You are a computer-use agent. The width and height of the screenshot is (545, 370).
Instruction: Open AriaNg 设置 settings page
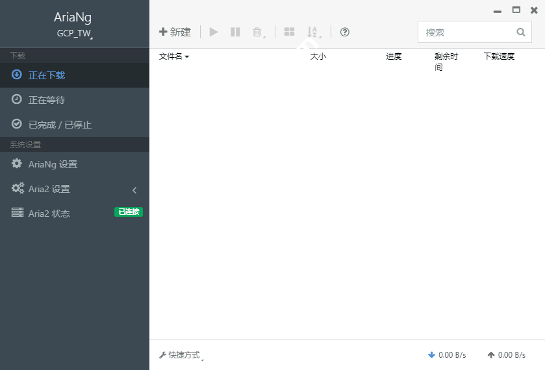(x=53, y=164)
